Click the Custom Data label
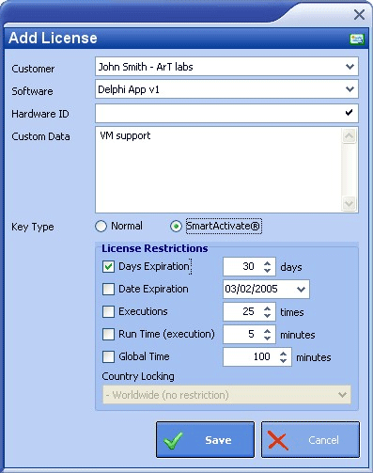The width and height of the screenshot is (373, 473). point(40,136)
